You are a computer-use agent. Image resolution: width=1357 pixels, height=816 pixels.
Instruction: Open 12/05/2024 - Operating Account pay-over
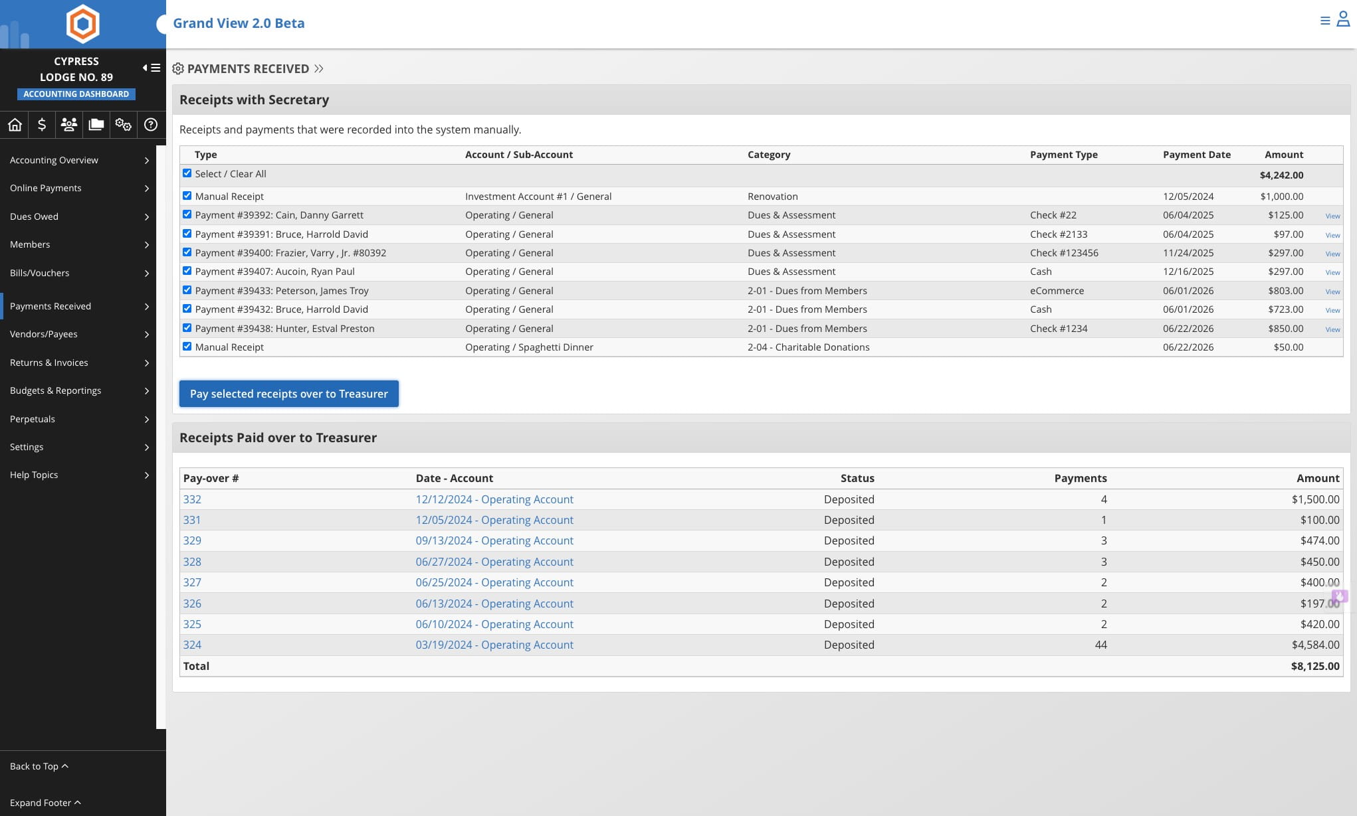494,520
